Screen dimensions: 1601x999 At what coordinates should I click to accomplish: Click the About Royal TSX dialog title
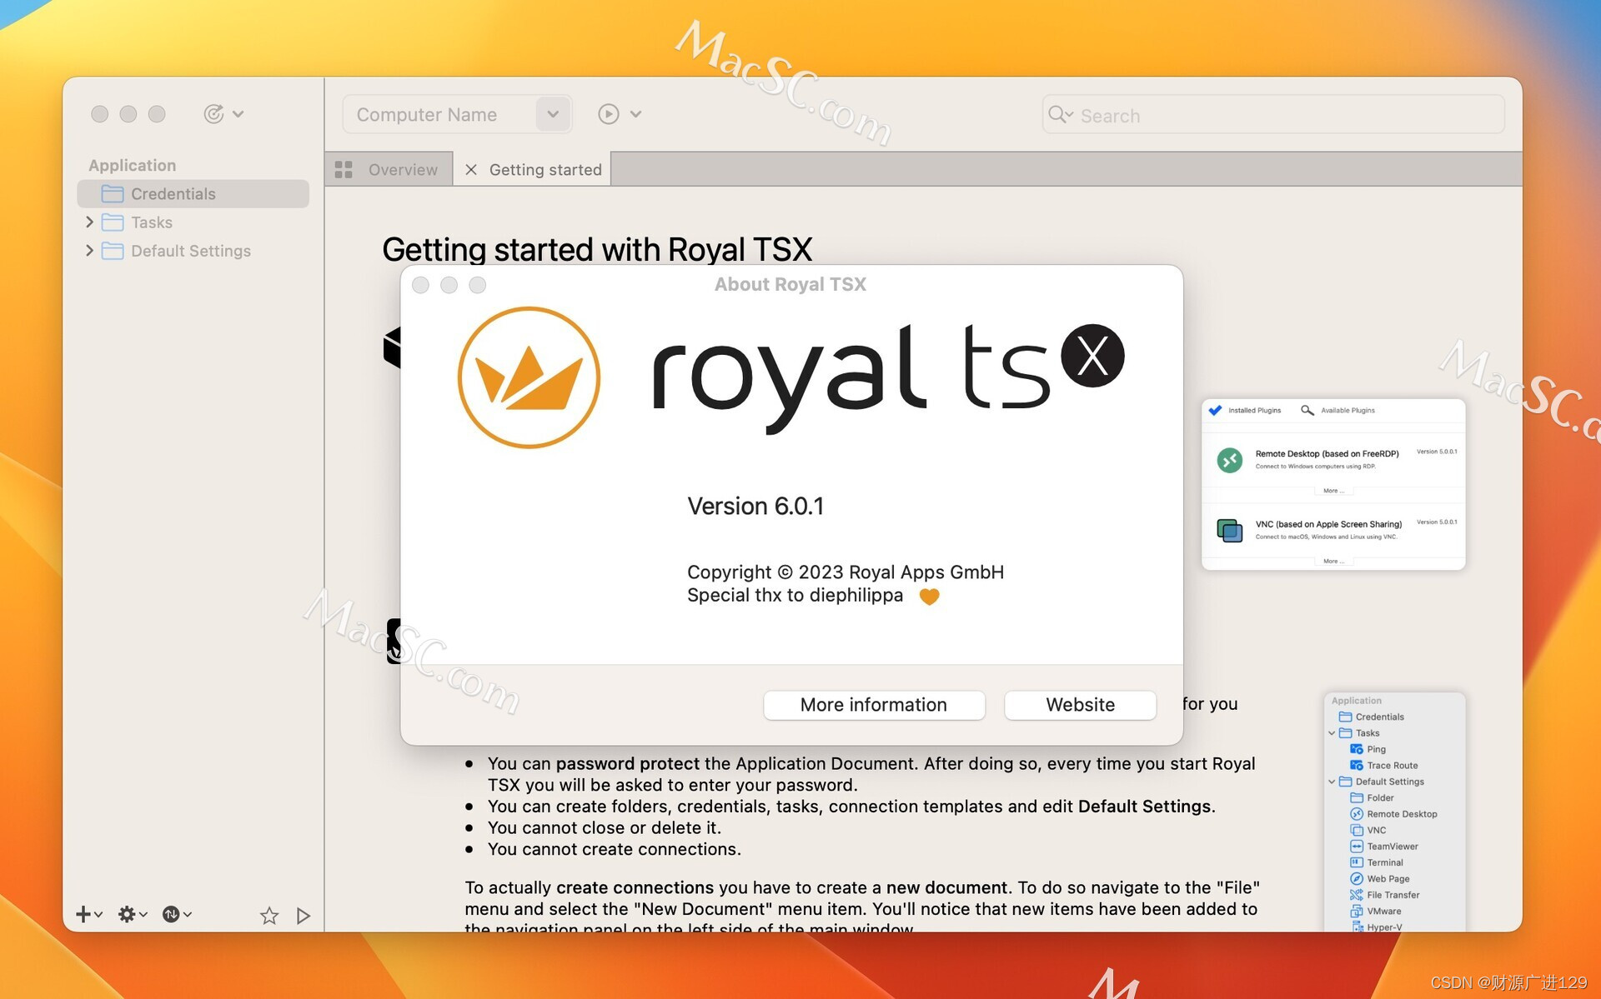pos(790,284)
